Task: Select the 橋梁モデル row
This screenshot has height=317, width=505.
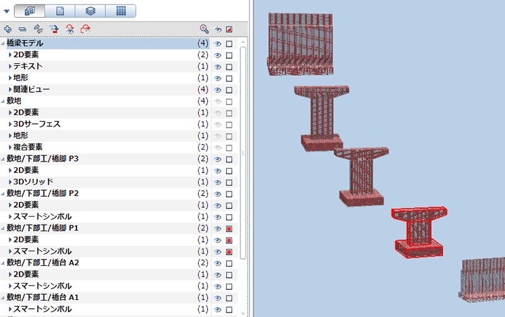Action: point(105,44)
